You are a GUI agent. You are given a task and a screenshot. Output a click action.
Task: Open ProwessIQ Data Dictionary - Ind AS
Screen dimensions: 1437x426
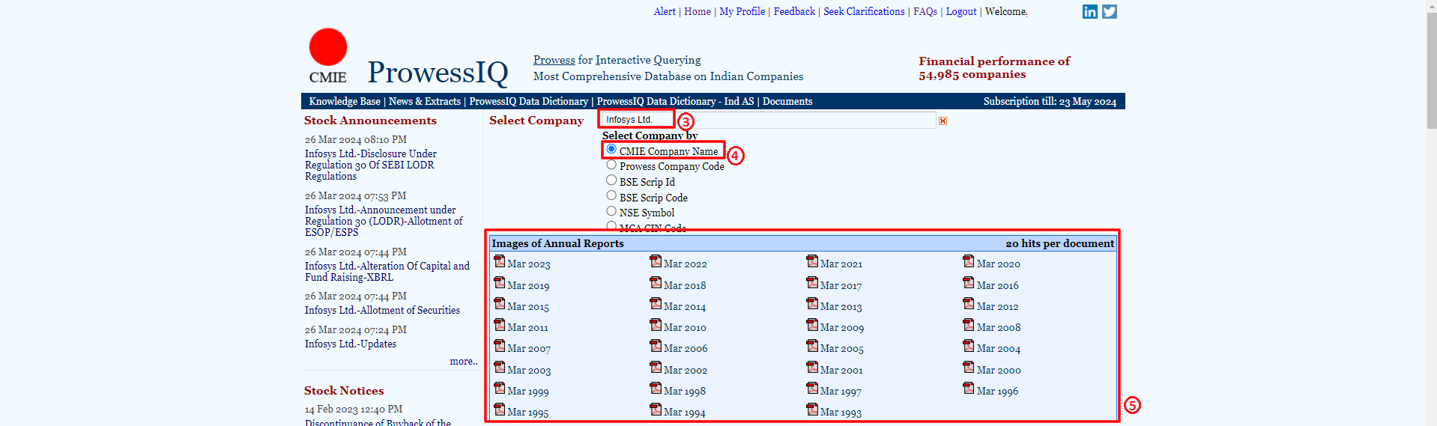(x=676, y=101)
